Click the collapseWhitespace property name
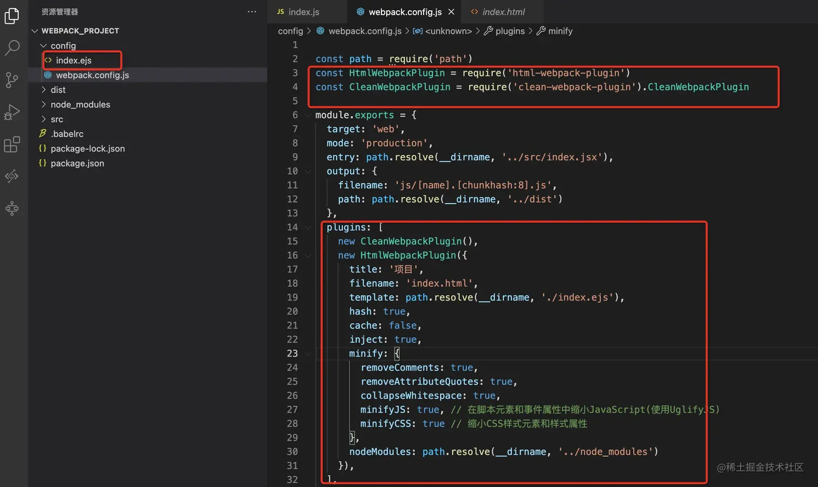The width and height of the screenshot is (818, 487). click(x=411, y=396)
